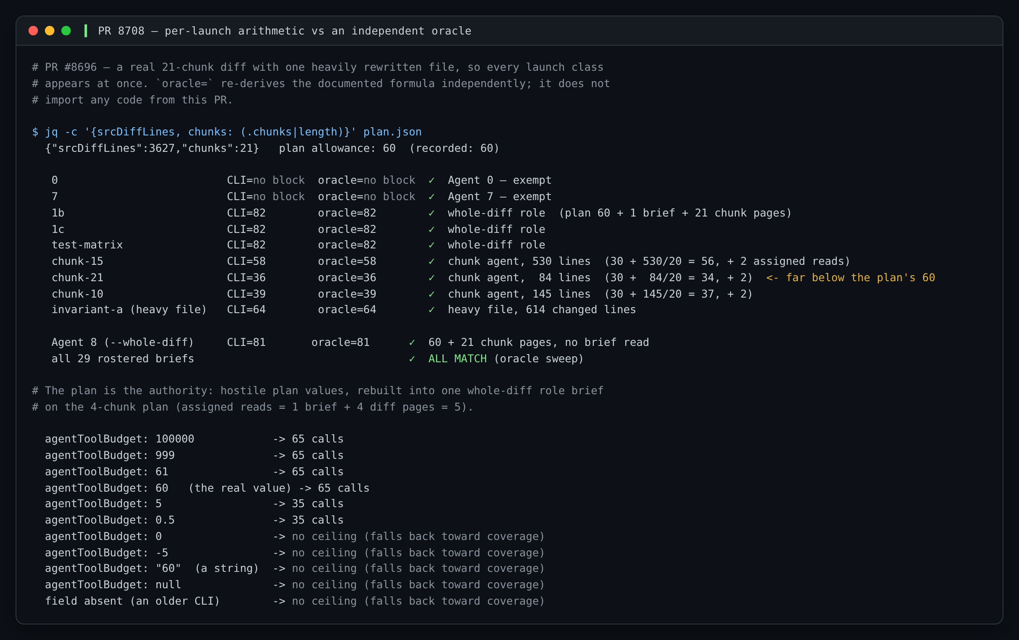Image resolution: width=1019 pixels, height=640 pixels.
Task: Click the '1b' row name
Action: 58,213
